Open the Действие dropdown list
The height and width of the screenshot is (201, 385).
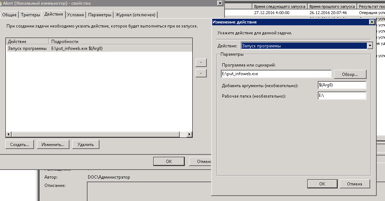pos(369,46)
